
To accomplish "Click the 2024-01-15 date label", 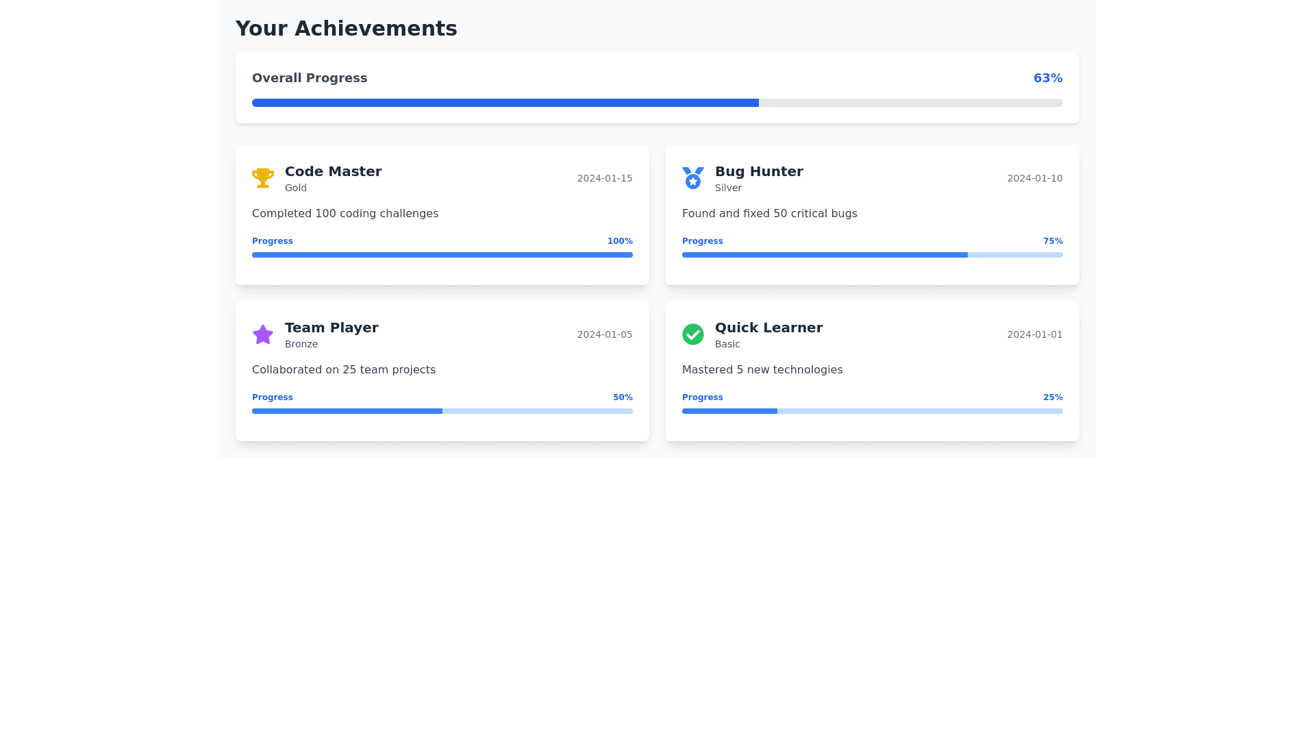I will pyautogui.click(x=604, y=178).
